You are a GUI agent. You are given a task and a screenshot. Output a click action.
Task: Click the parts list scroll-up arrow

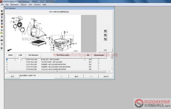point(112,55)
